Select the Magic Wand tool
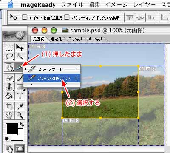This screenshot has width=170, height=153. pos(20,57)
